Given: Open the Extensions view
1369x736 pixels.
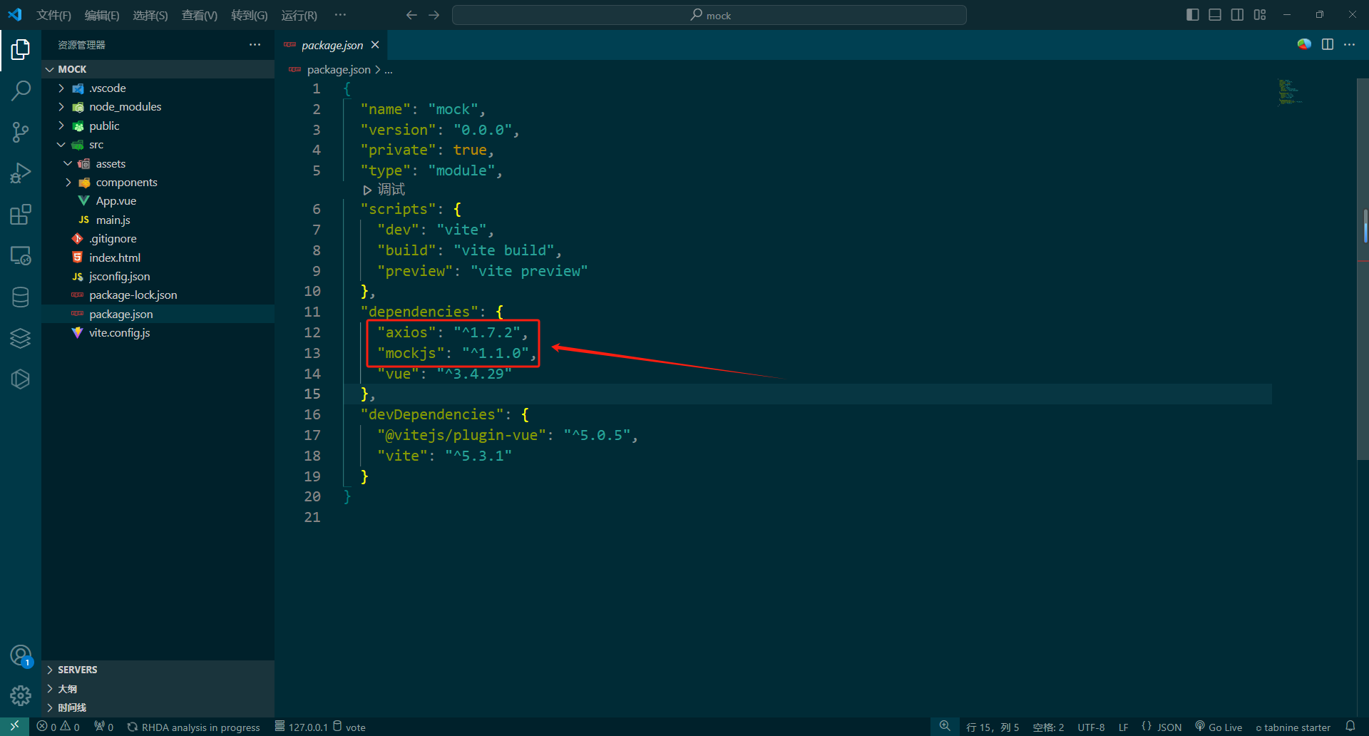Looking at the screenshot, I should tap(21, 215).
